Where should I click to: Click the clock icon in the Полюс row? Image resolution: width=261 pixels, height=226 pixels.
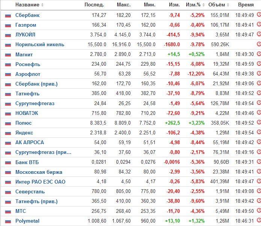pyautogui.click(x=259, y=122)
